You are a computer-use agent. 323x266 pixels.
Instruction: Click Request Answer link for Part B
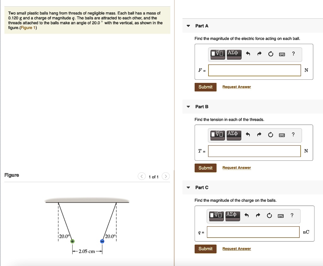[x=237, y=168]
